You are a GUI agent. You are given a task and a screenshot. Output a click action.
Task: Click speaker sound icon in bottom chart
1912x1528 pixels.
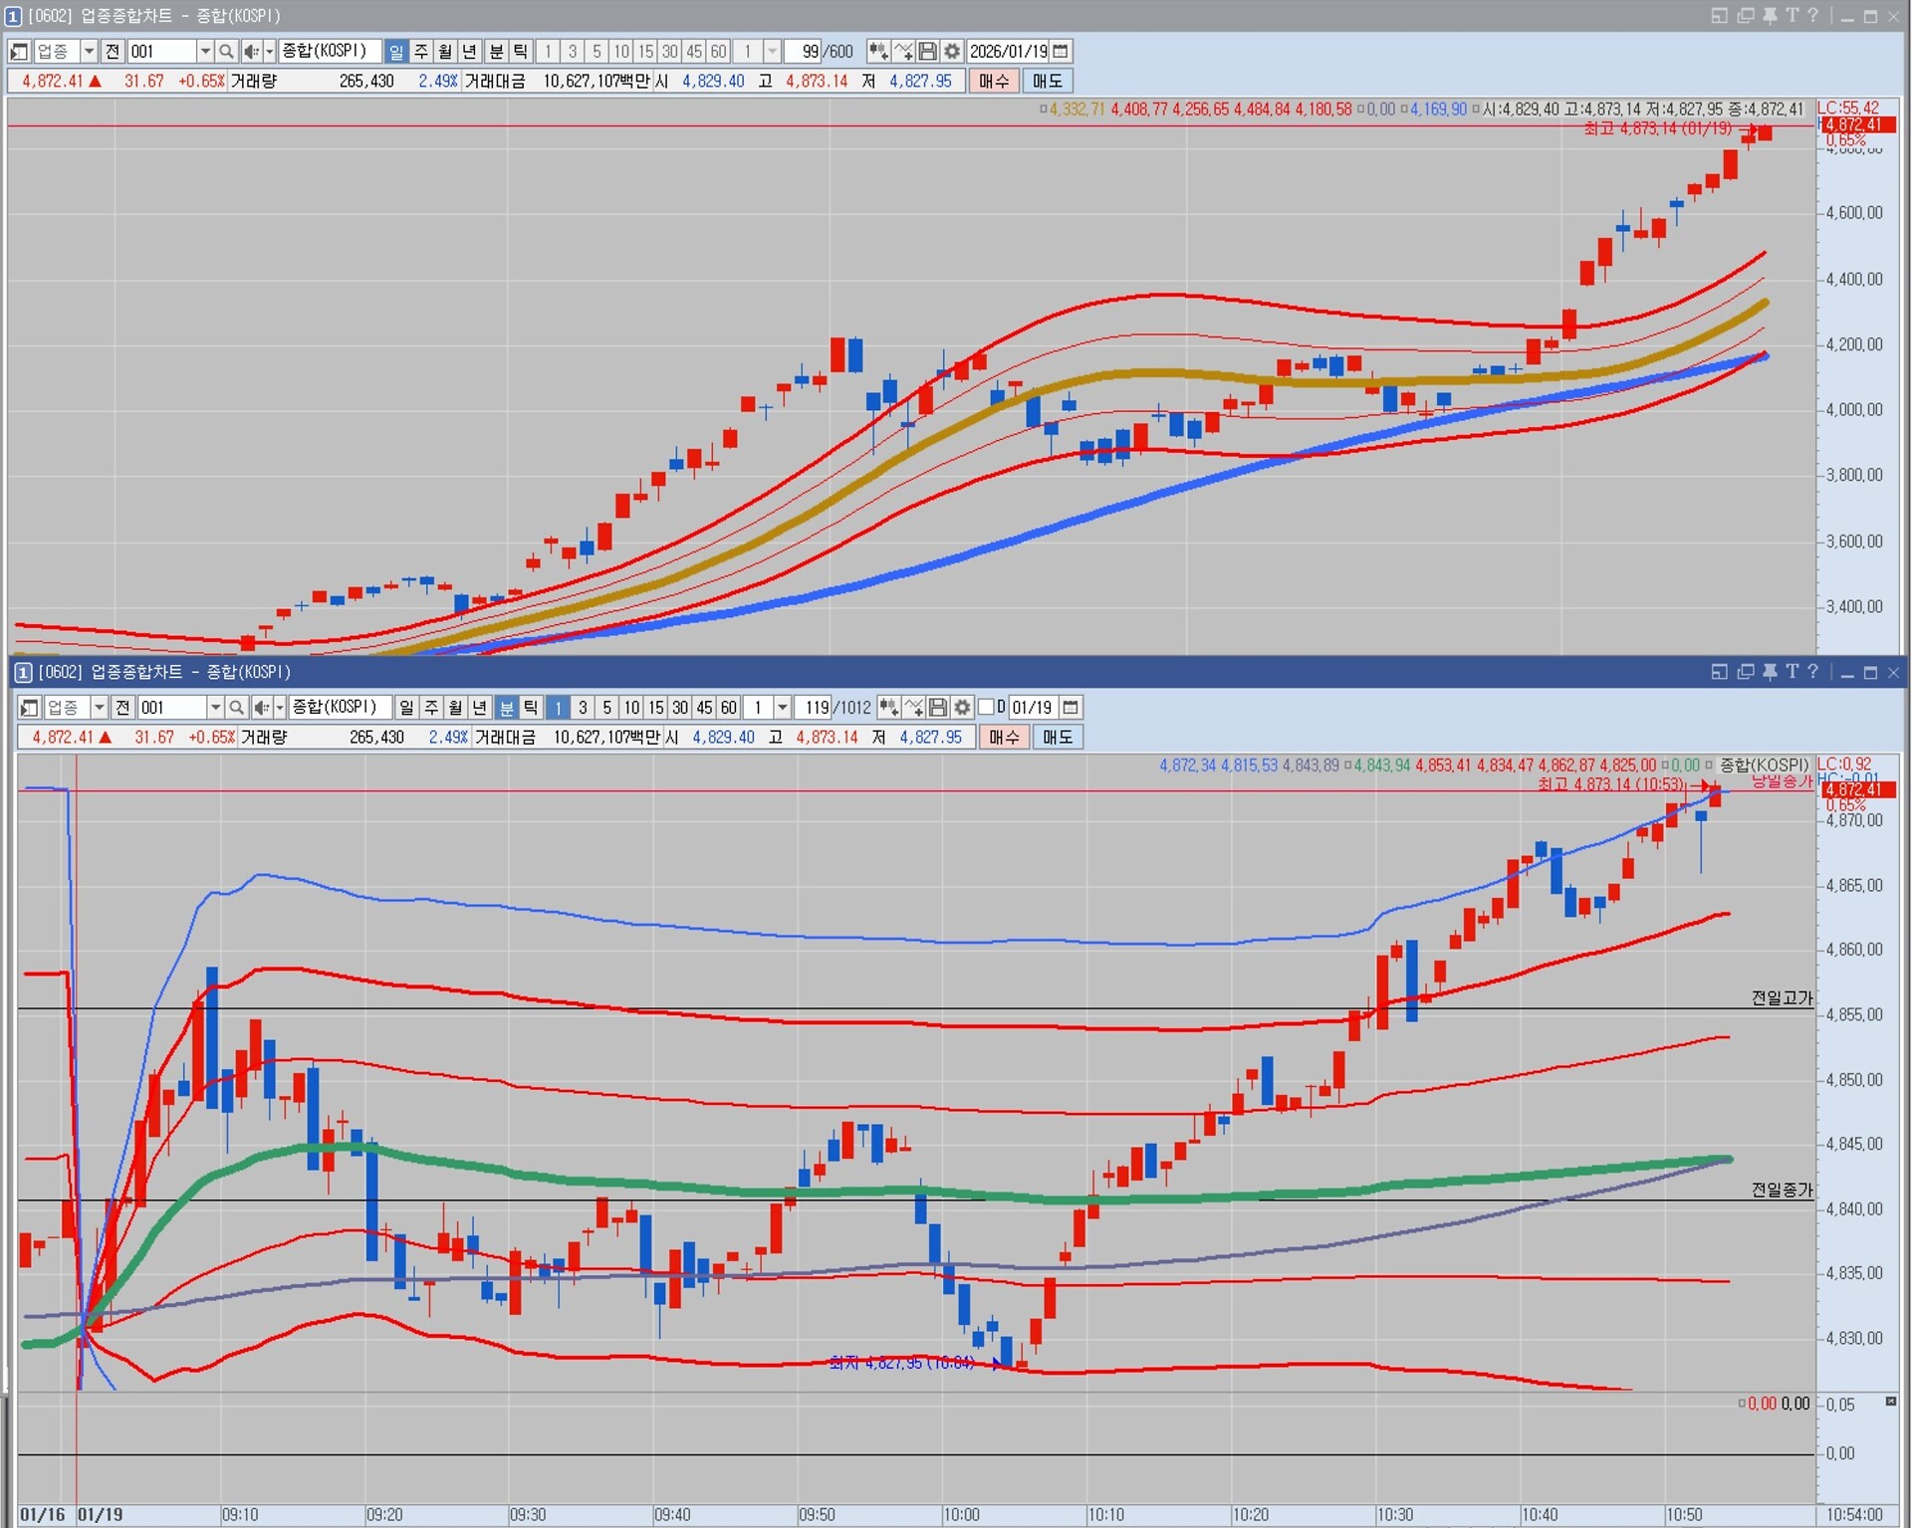[x=261, y=707]
